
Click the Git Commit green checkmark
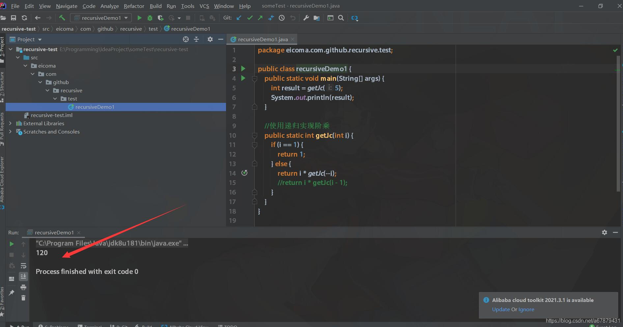click(x=250, y=18)
